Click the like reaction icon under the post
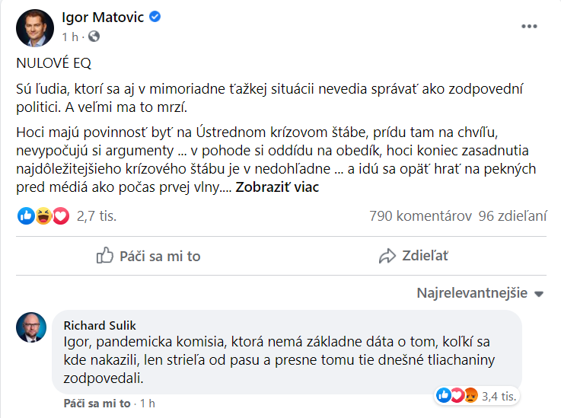The width and height of the screenshot is (561, 418). coord(26,216)
